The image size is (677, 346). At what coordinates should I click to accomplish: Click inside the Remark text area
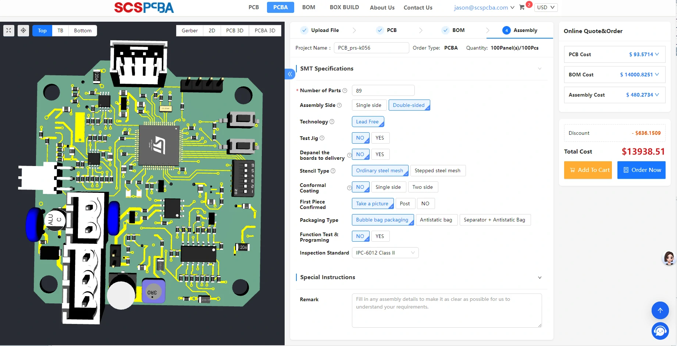(446, 310)
